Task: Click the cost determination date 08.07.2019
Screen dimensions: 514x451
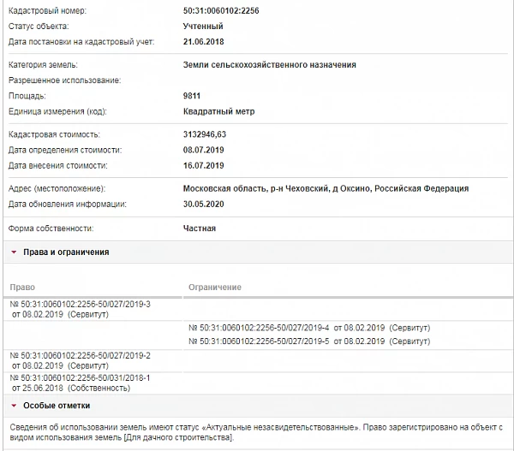Action: (x=205, y=150)
